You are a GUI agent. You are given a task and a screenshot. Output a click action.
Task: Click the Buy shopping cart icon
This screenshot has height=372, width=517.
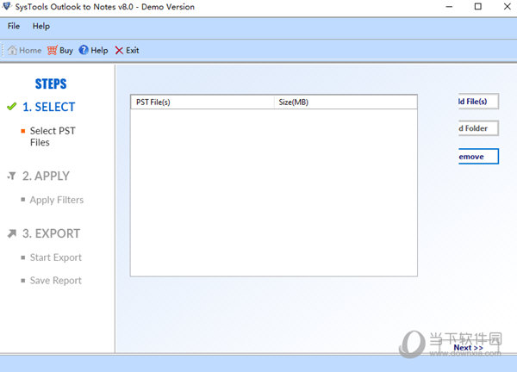(x=52, y=50)
